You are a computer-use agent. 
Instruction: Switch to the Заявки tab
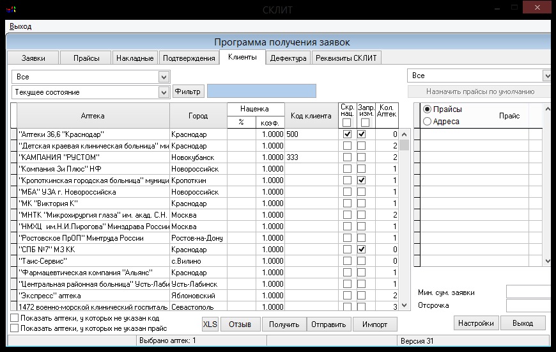(33, 58)
